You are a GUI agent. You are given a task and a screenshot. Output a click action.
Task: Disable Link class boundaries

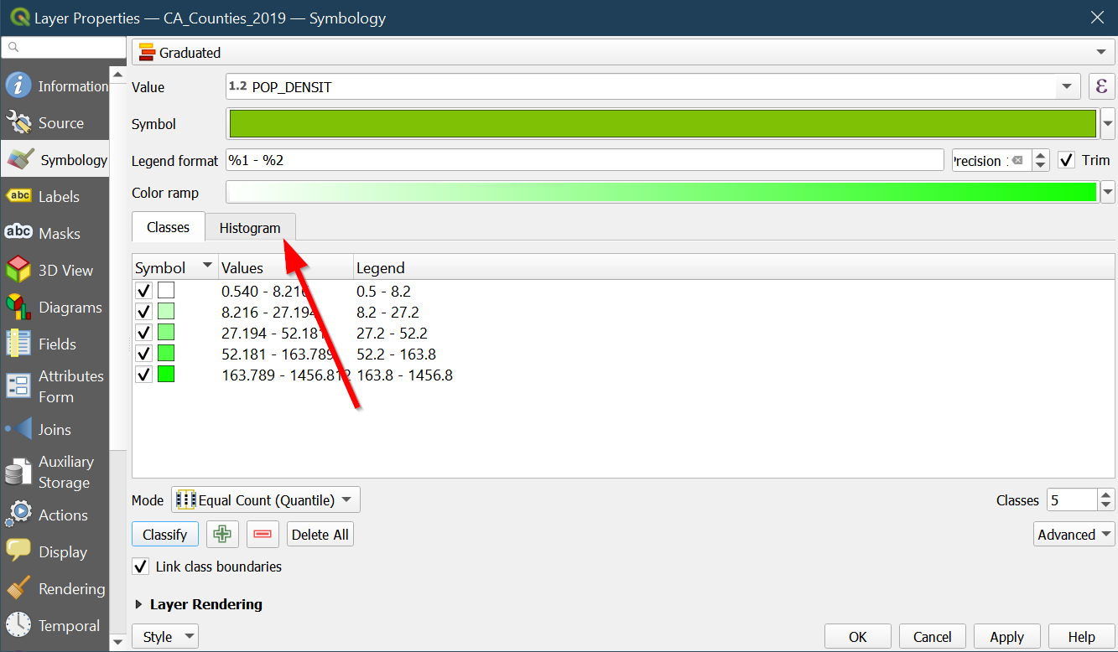[x=142, y=567]
